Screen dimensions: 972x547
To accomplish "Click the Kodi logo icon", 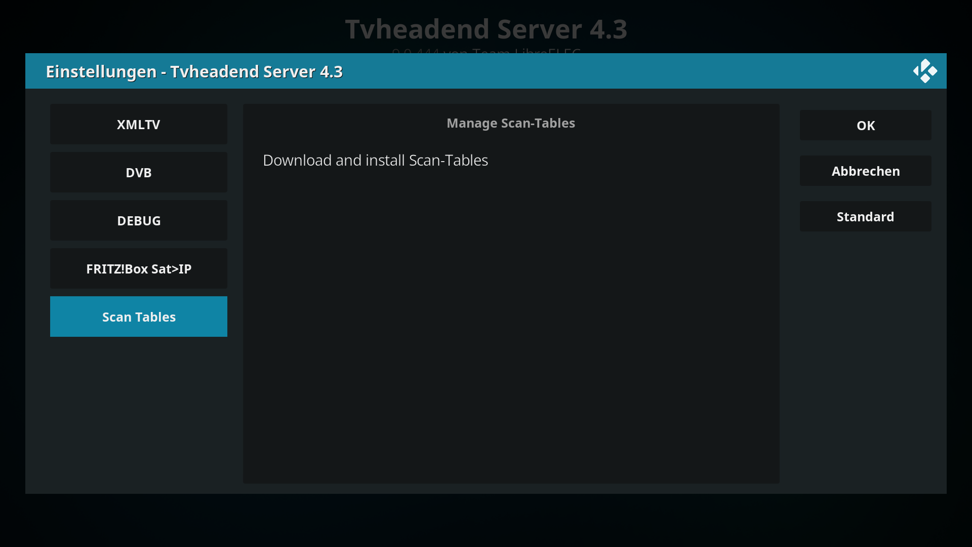I will [925, 71].
